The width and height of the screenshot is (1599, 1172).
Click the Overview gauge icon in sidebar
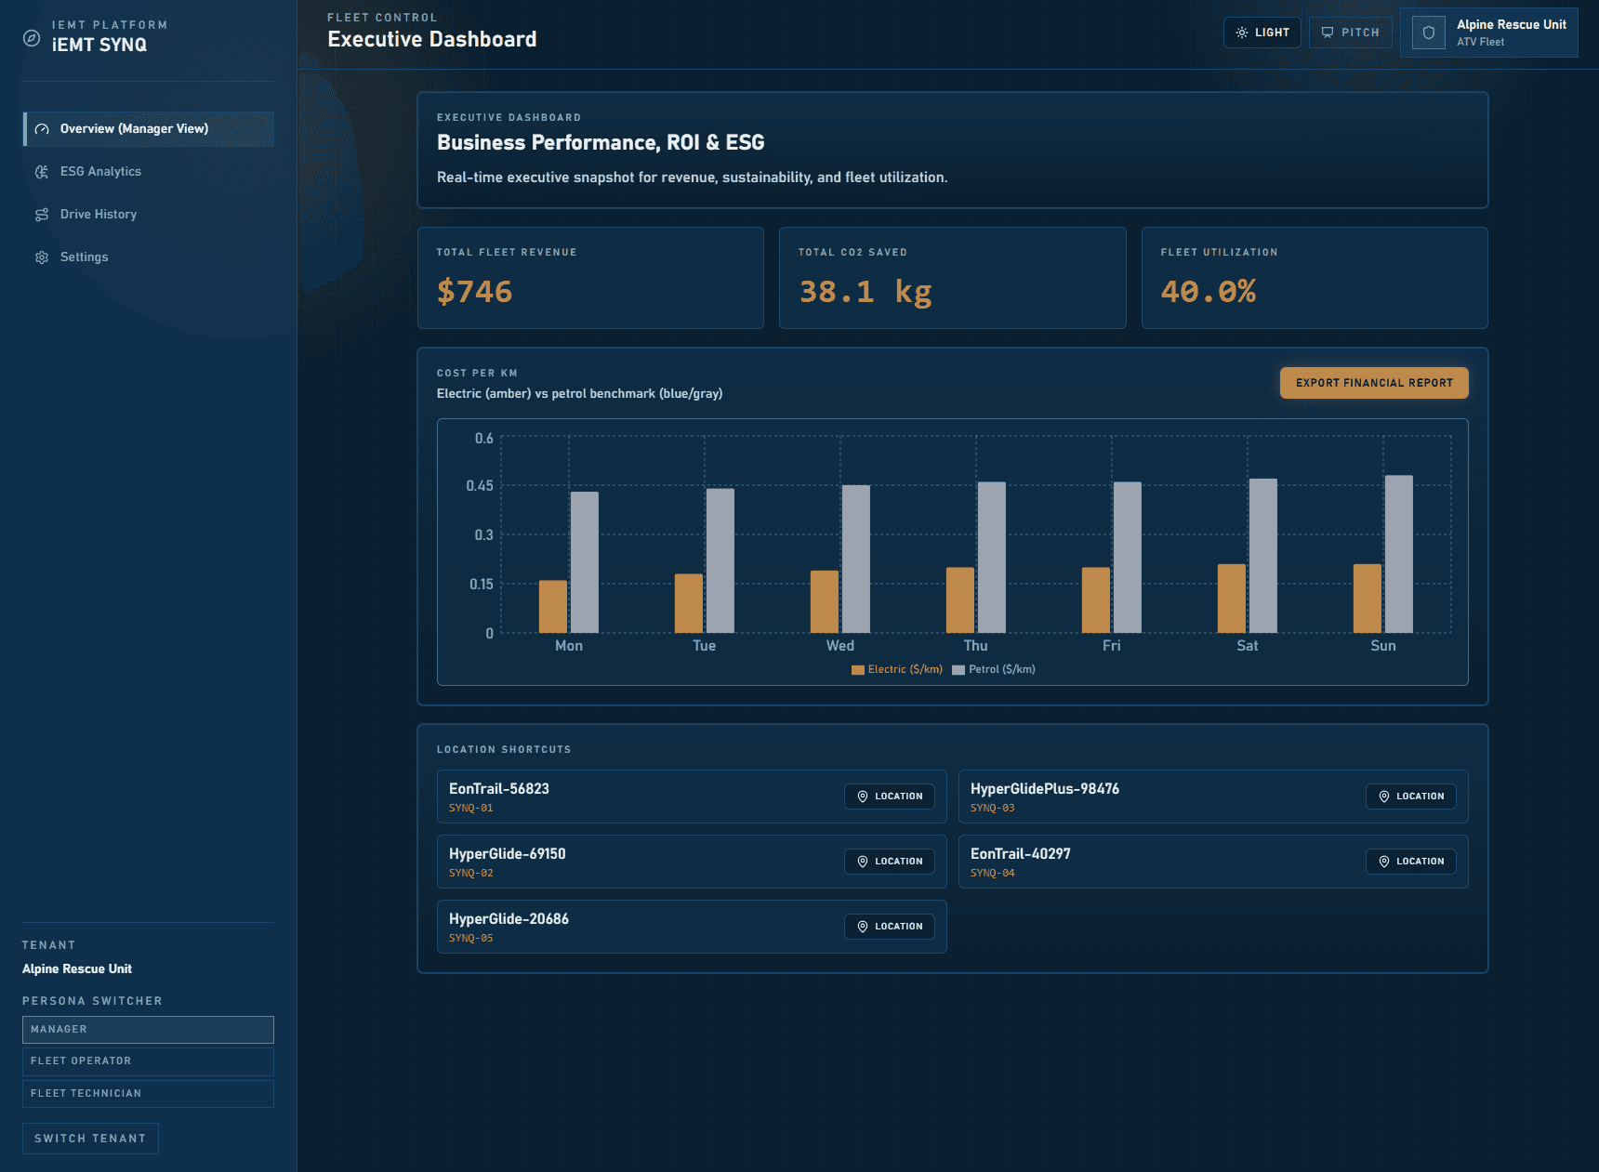click(42, 129)
